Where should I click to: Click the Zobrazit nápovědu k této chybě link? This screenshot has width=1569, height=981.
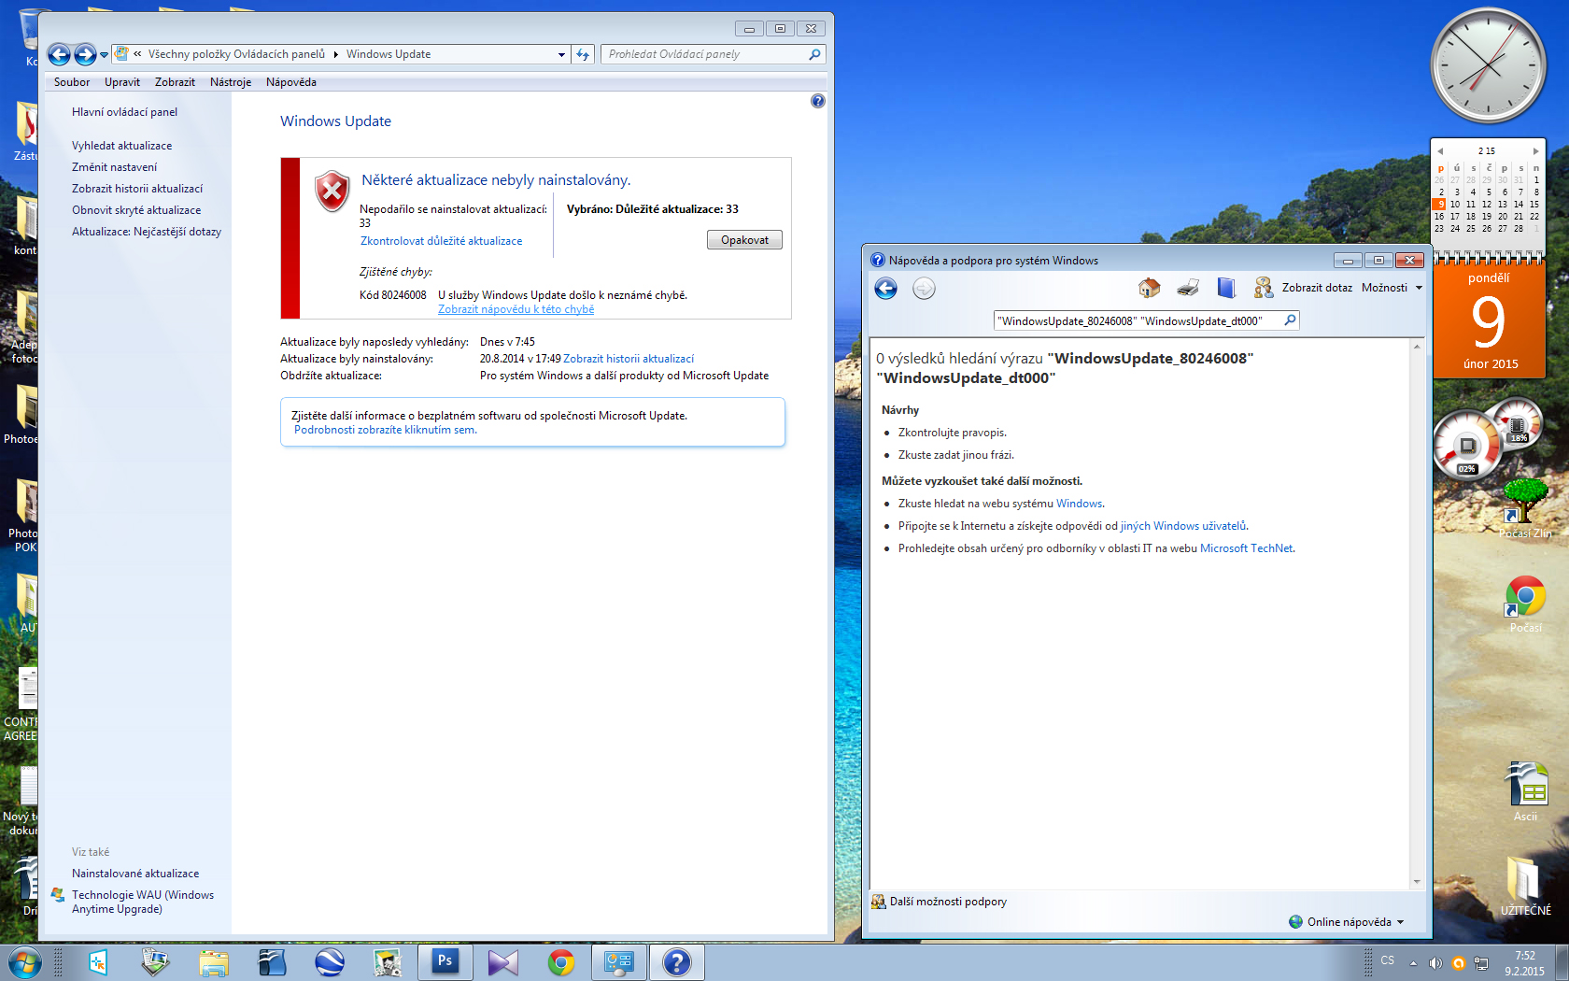tap(516, 309)
